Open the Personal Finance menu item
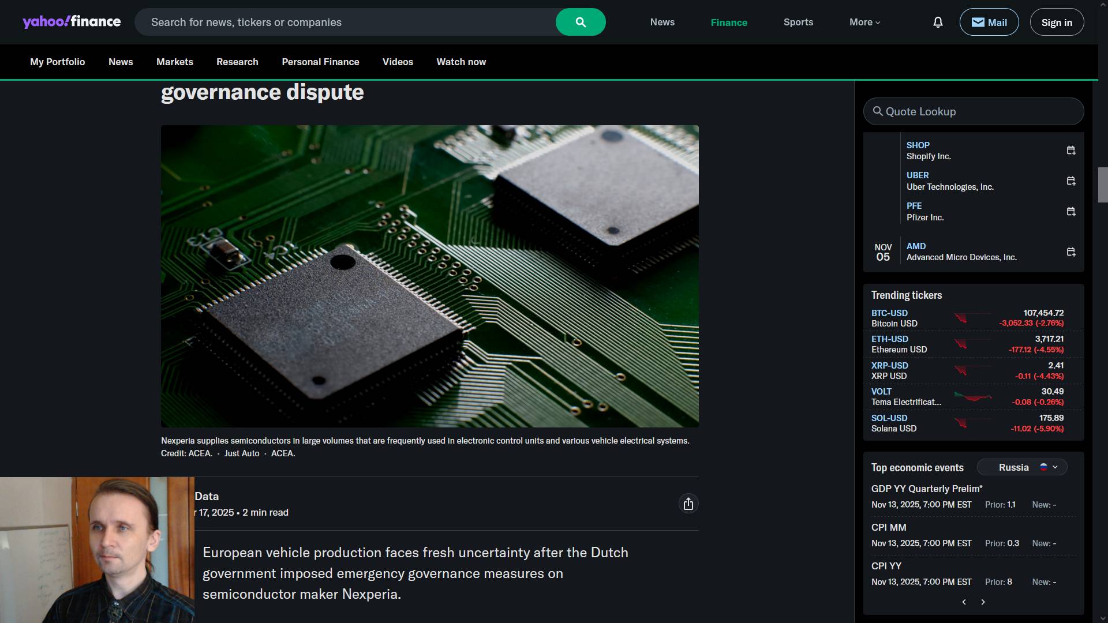Screen dimensions: 1108x623 click(320, 62)
